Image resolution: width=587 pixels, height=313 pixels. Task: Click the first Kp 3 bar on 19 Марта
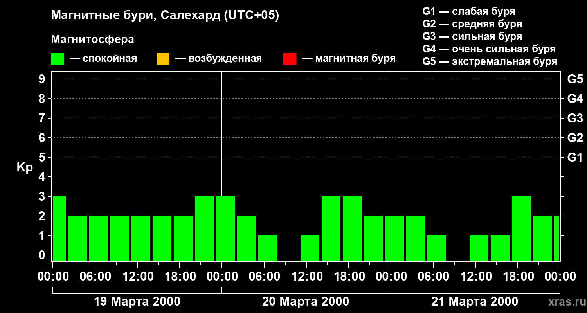coord(59,228)
